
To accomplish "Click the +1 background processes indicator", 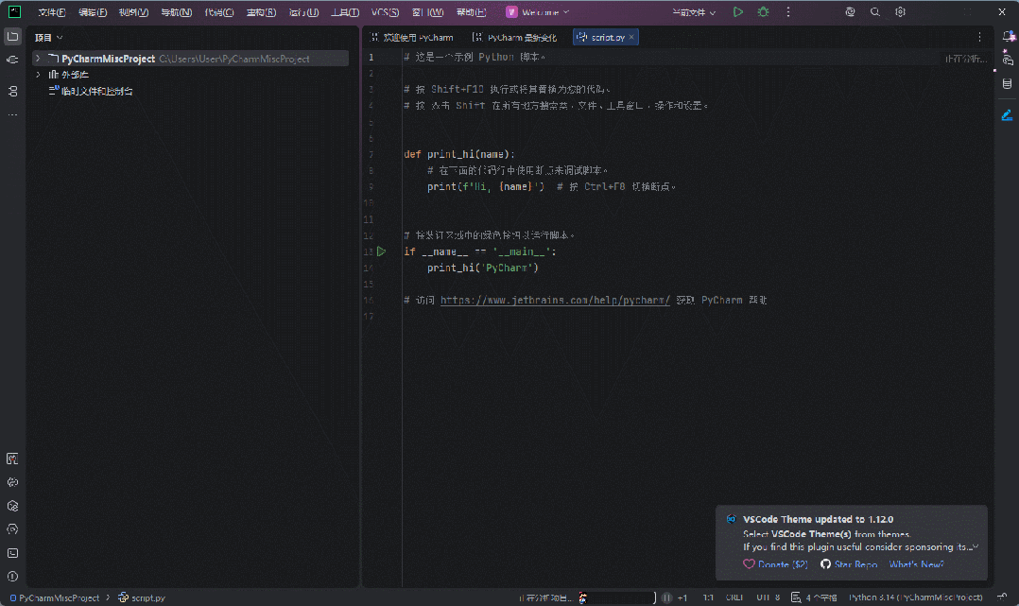I will tap(682, 597).
